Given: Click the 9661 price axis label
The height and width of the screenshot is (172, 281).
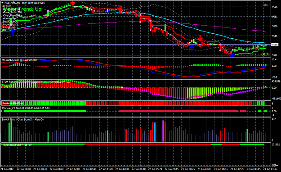Looking at the screenshot, I should pyautogui.click(x=275, y=17).
